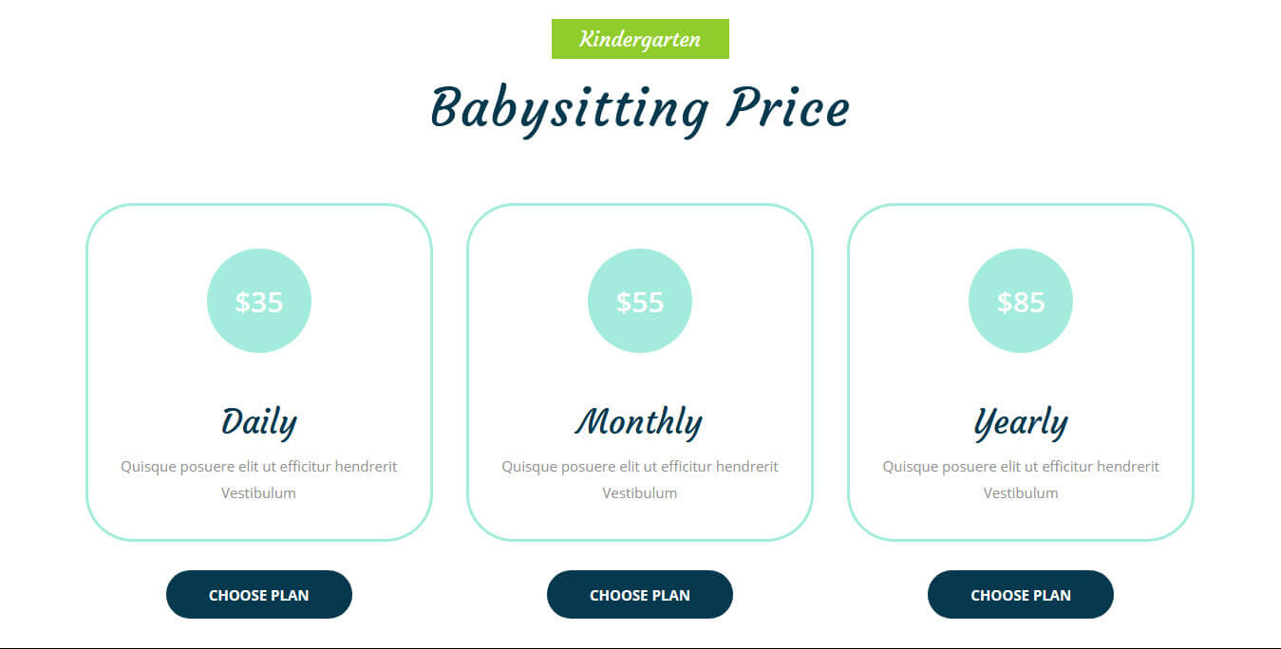Click the word Vestibulum in Yearly card

coord(1021,492)
